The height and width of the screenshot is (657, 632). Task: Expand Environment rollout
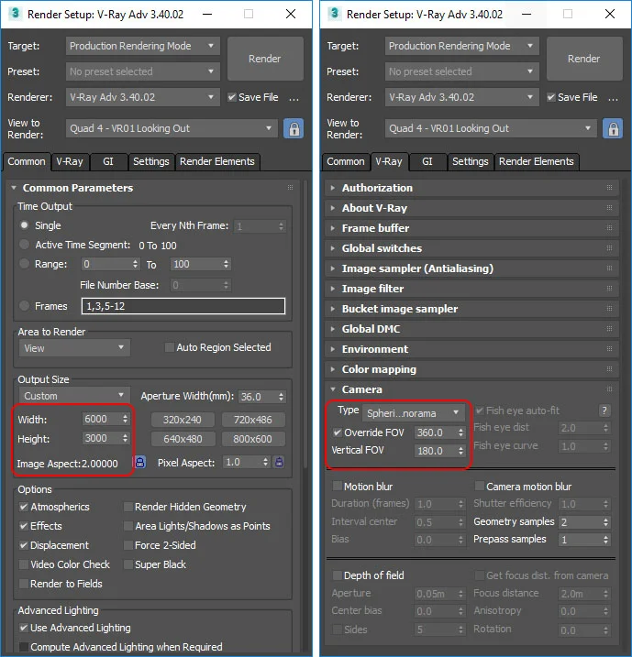[471, 349]
